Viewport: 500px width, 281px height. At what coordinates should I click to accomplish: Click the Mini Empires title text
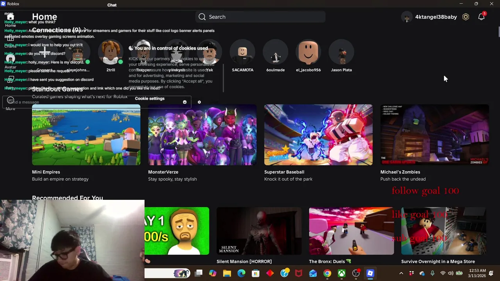(x=46, y=172)
